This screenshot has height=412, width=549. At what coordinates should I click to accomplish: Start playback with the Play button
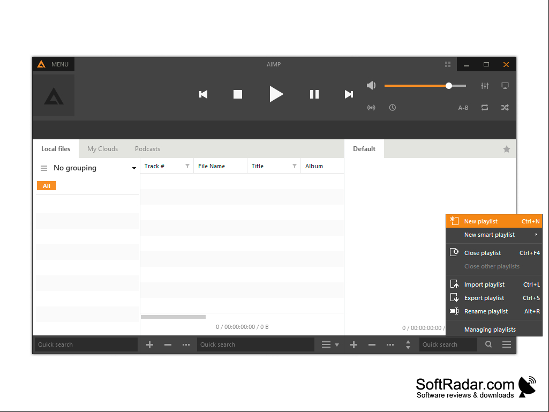coord(276,94)
